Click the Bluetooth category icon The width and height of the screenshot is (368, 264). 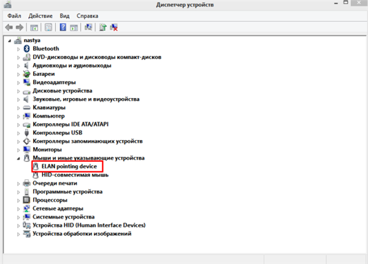coord(26,48)
